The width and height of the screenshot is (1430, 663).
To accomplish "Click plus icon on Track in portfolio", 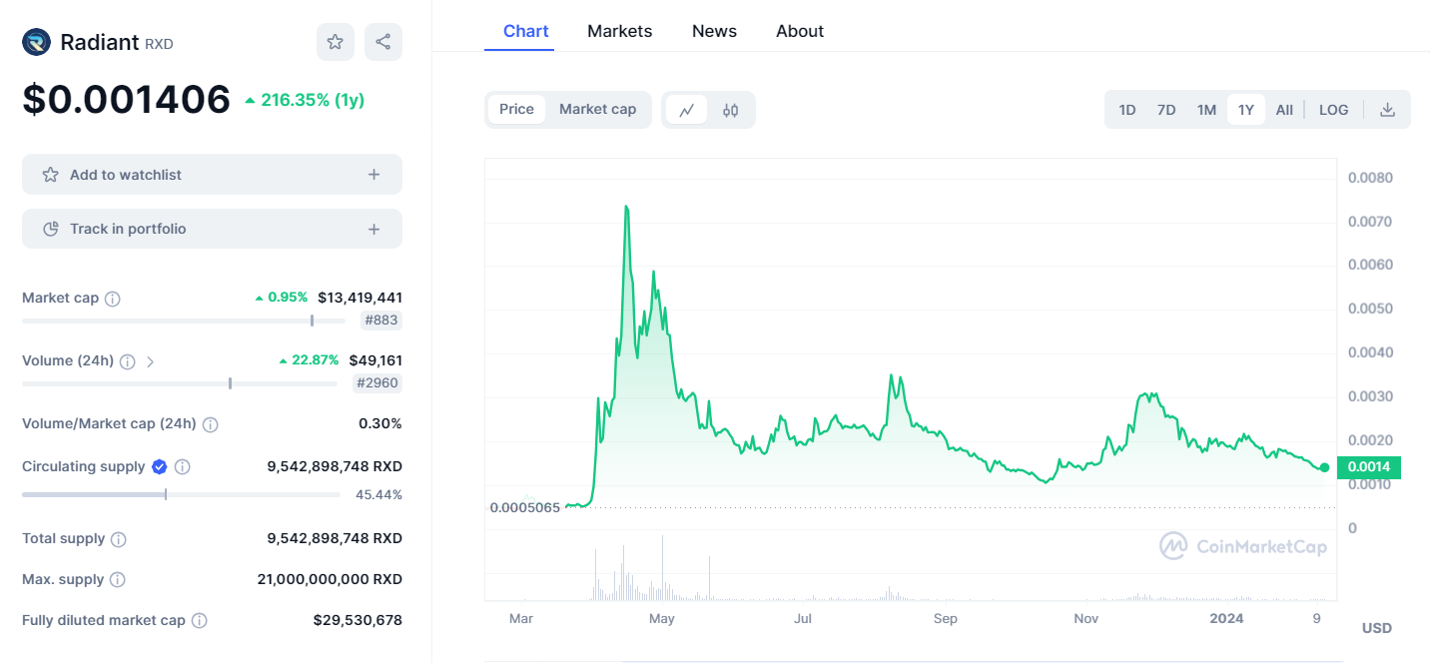I will pyautogui.click(x=373, y=229).
